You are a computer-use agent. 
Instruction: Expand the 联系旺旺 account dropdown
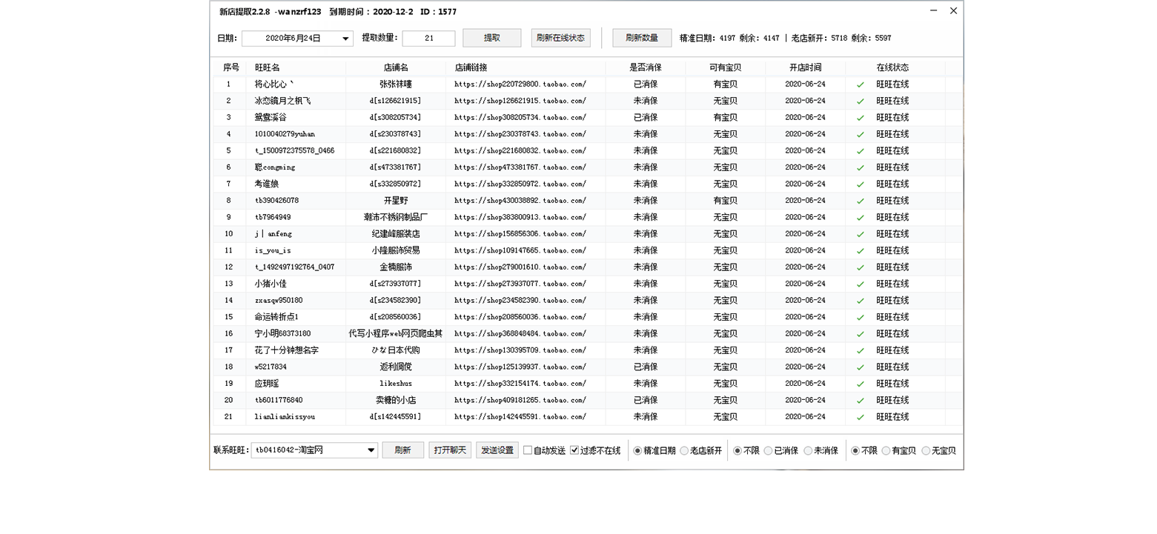click(371, 450)
